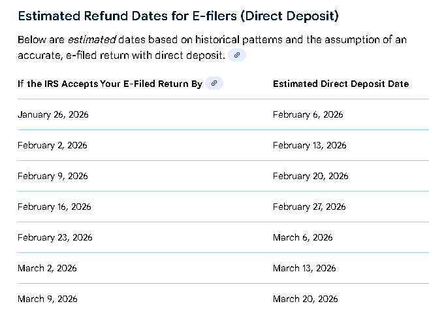Click the Estimated Direct Deposit Date column header
The height and width of the screenshot is (321, 429).
(341, 84)
